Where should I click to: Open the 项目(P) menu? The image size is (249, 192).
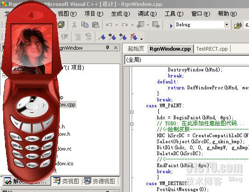pyautogui.click(x=94, y=14)
